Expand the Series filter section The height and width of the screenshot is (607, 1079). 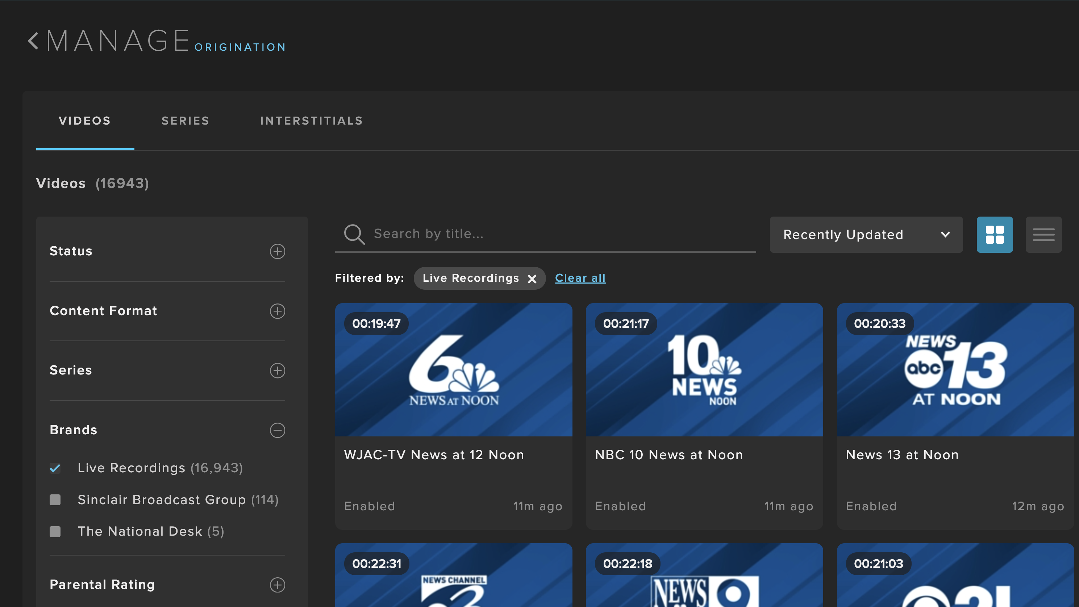277,371
